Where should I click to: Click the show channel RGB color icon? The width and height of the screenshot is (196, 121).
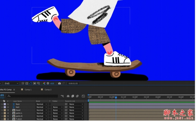pyautogui.click(x=44, y=83)
